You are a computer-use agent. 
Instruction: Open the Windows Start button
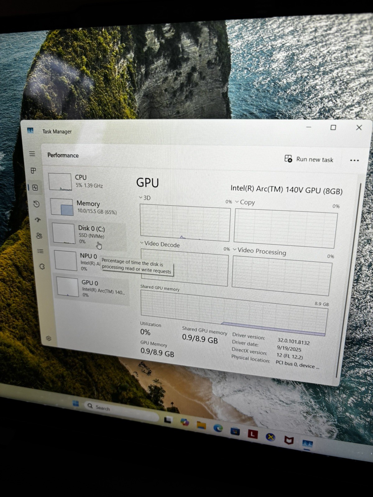(x=76, y=404)
